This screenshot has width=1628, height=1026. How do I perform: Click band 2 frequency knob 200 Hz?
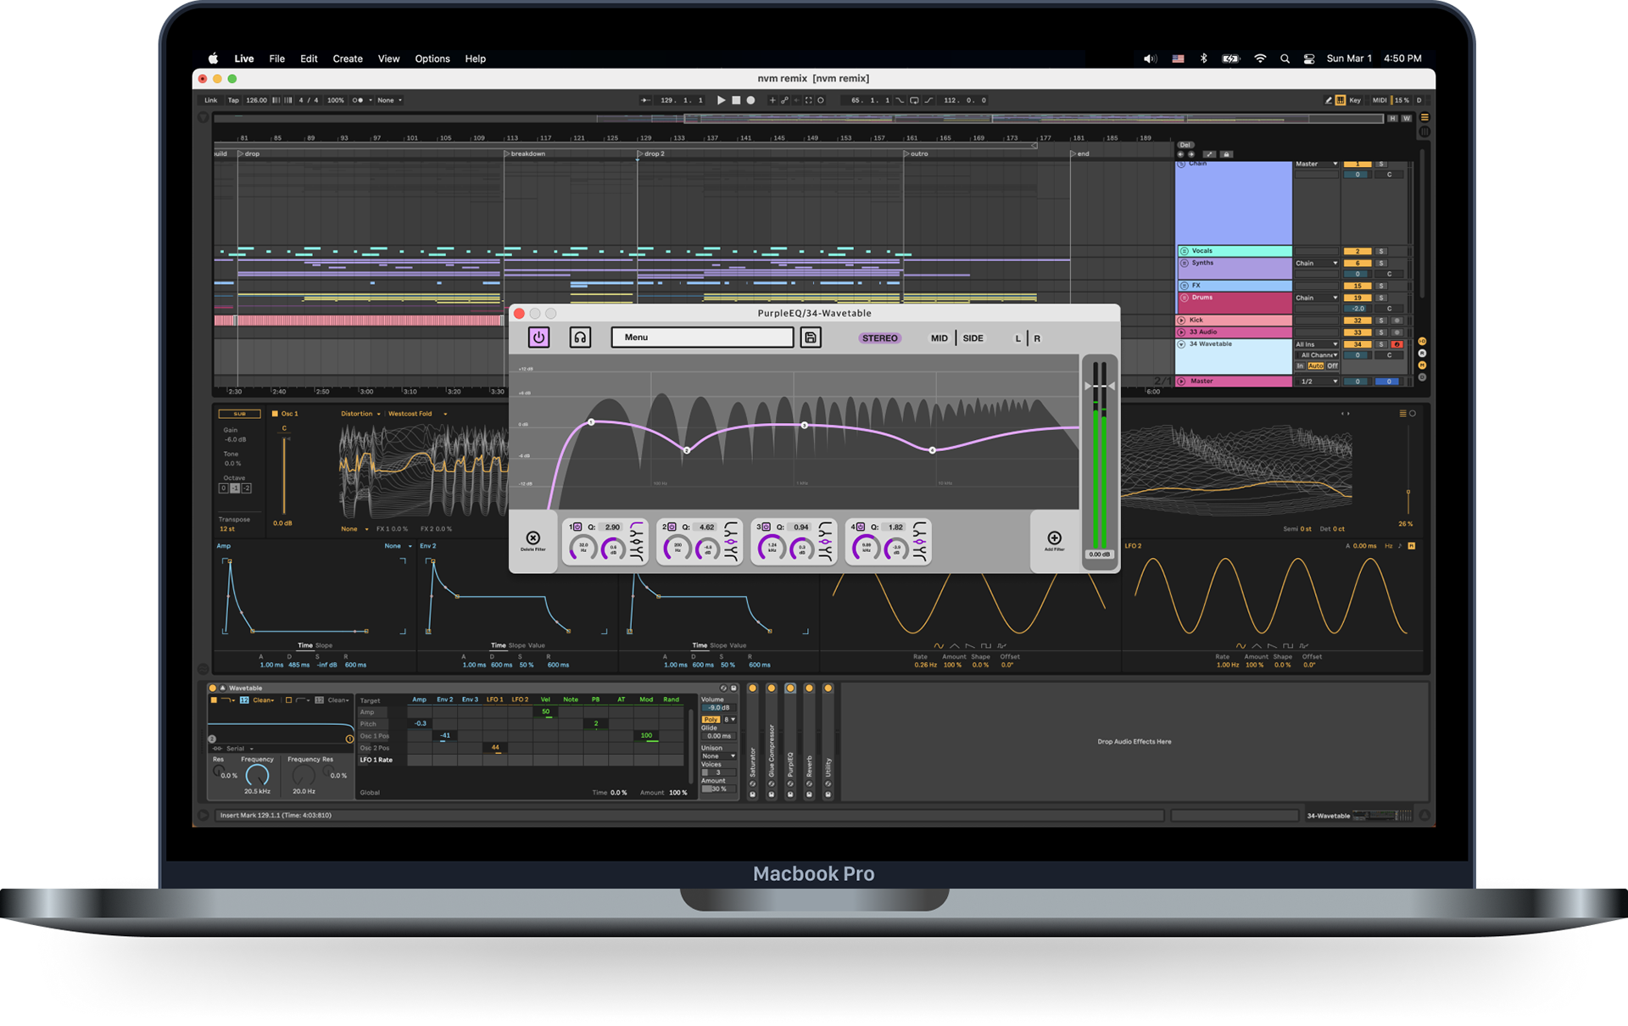[677, 549]
